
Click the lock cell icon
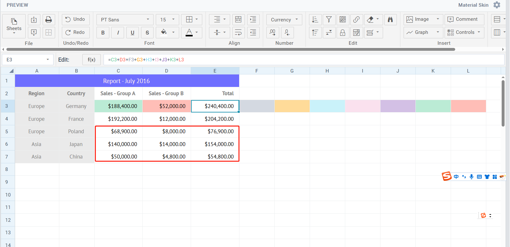342,33
